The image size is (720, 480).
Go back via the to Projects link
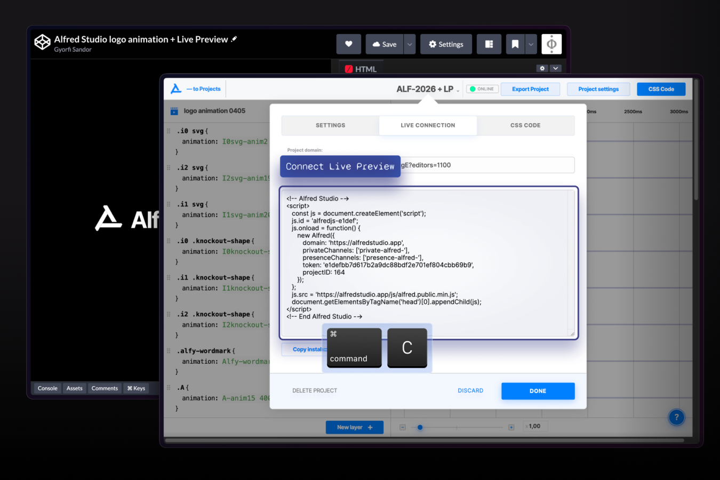[204, 89]
